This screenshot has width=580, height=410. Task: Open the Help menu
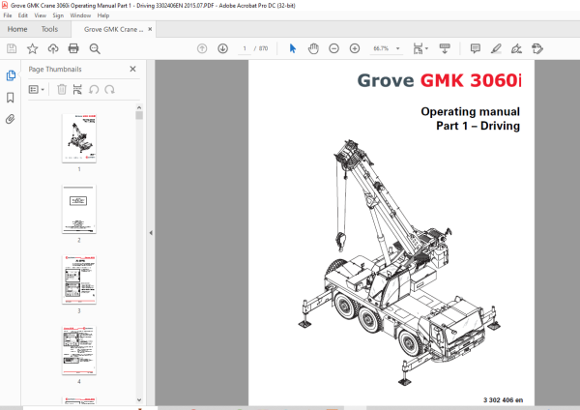(x=103, y=15)
